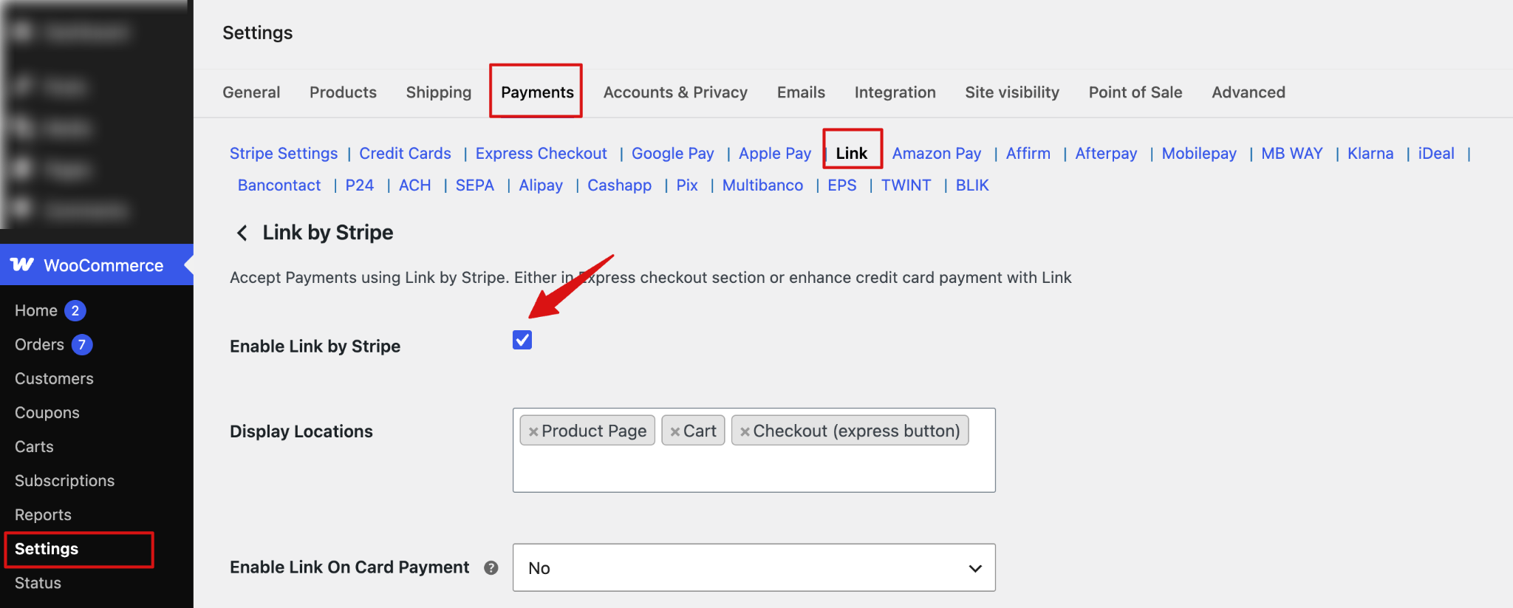Open the Klarna payment section
This screenshot has width=1513, height=608.
(1370, 154)
